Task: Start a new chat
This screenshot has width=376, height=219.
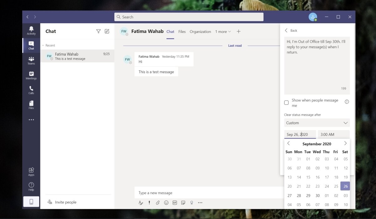Action: click(x=107, y=31)
